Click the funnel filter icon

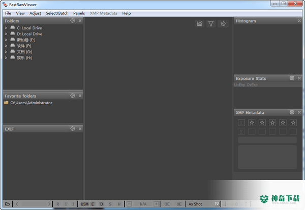pyautogui.click(x=211, y=24)
